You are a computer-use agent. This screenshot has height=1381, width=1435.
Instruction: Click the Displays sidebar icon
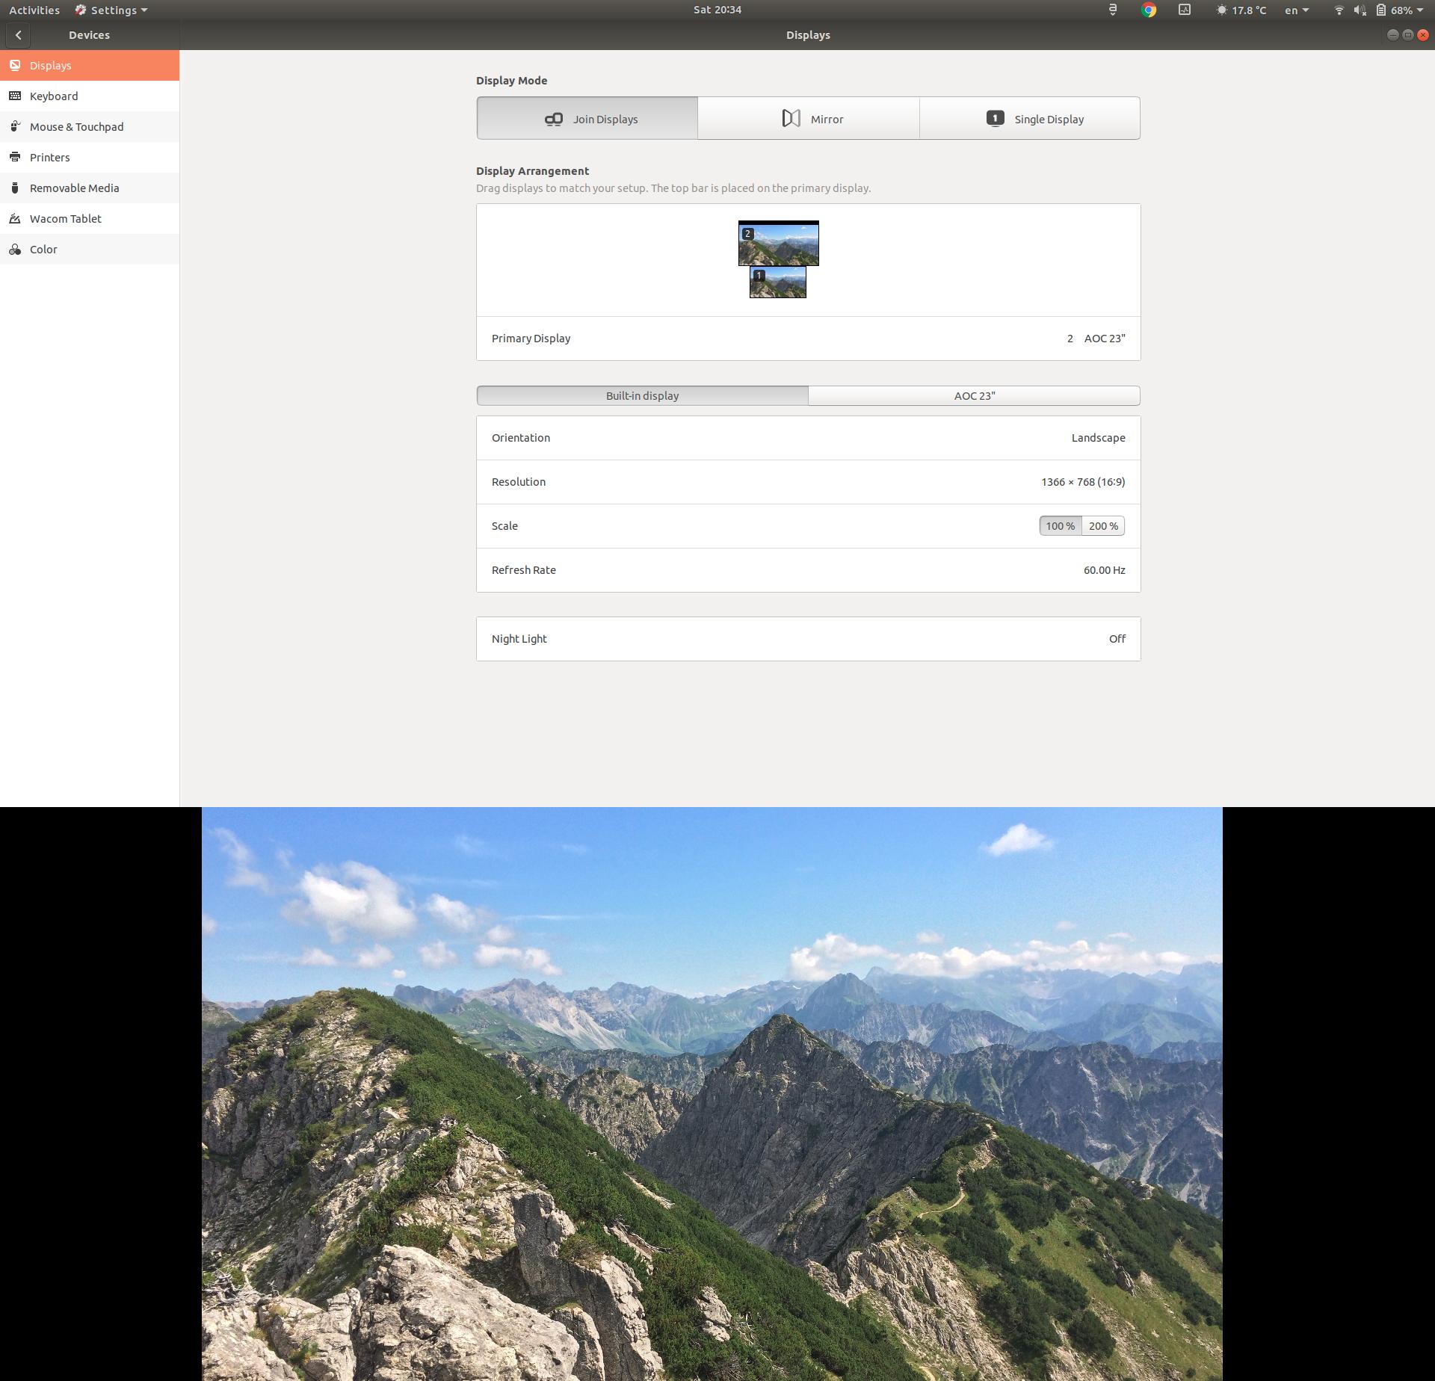[16, 65]
